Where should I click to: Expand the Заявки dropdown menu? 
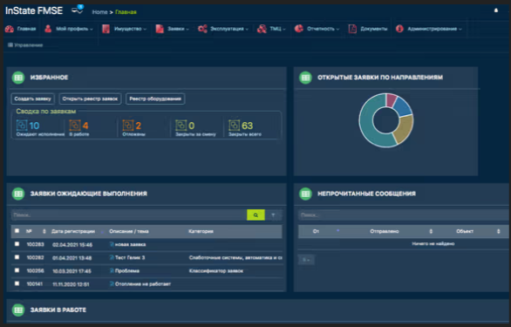[187, 29]
